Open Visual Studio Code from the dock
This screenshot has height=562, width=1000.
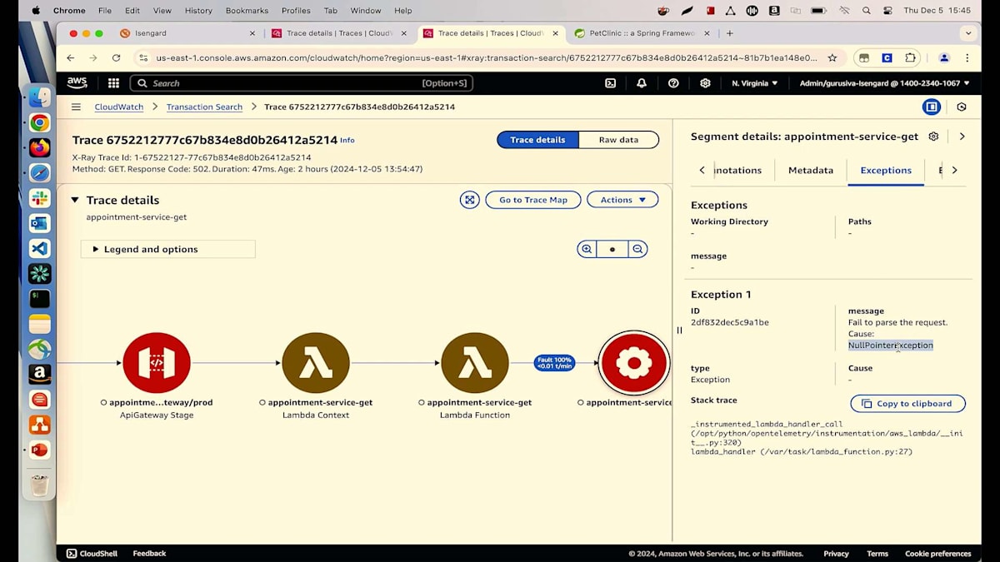39,248
